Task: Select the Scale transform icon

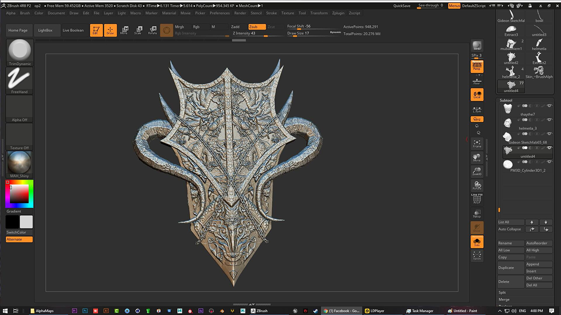Action: tap(138, 30)
